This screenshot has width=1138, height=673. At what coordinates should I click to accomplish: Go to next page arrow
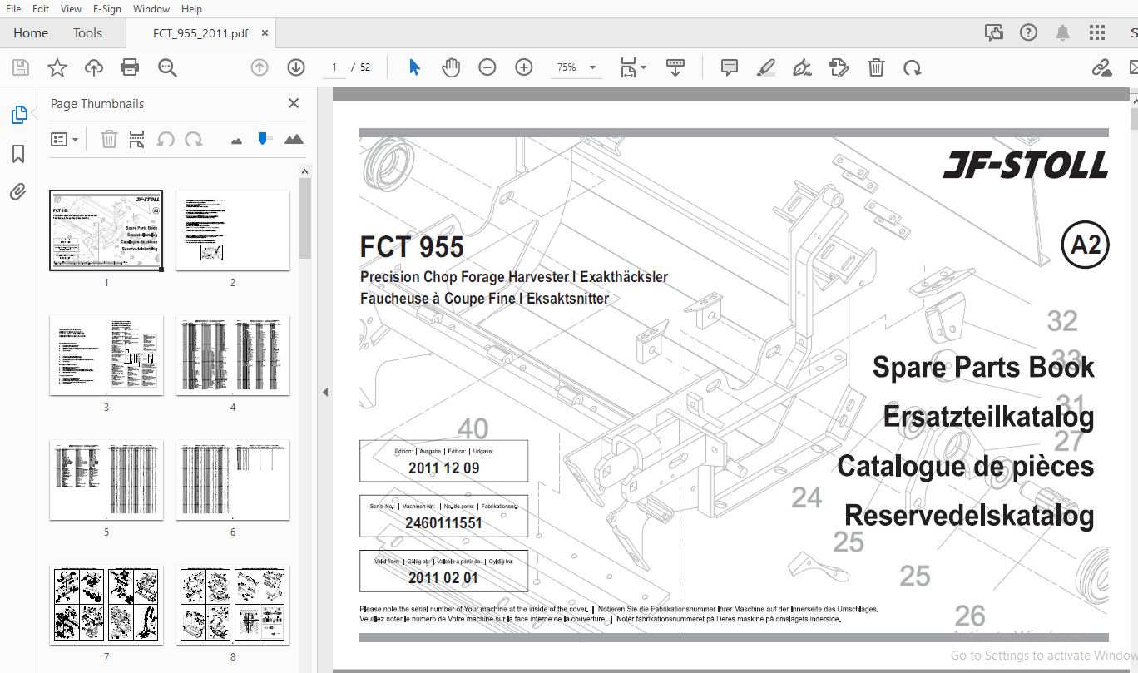click(x=296, y=67)
